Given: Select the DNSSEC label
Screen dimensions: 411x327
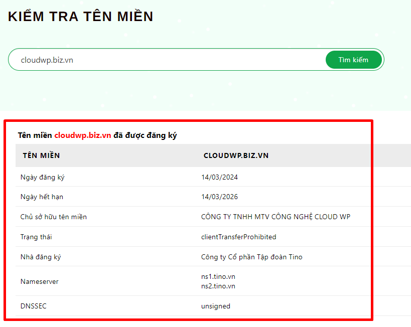Looking at the screenshot, I should (33, 306).
